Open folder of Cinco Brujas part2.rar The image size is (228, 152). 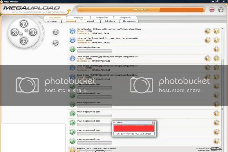coord(216,68)
